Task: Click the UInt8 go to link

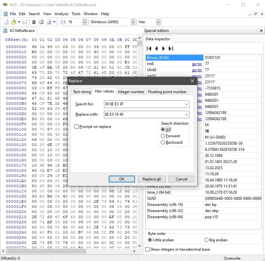Action: click(197, 70)
